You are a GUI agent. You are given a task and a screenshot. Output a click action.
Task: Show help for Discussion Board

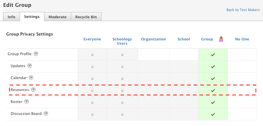(46, 113)
